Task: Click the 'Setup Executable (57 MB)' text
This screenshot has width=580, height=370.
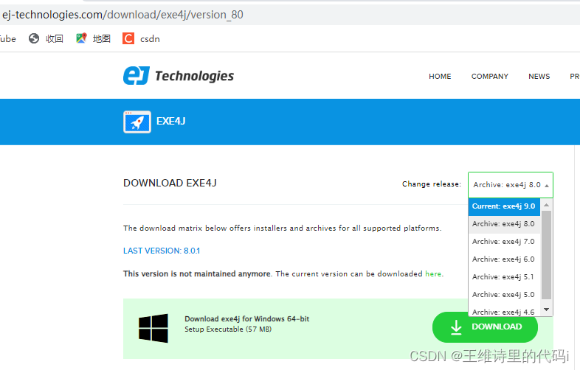Action: click(x=228, y=329)
